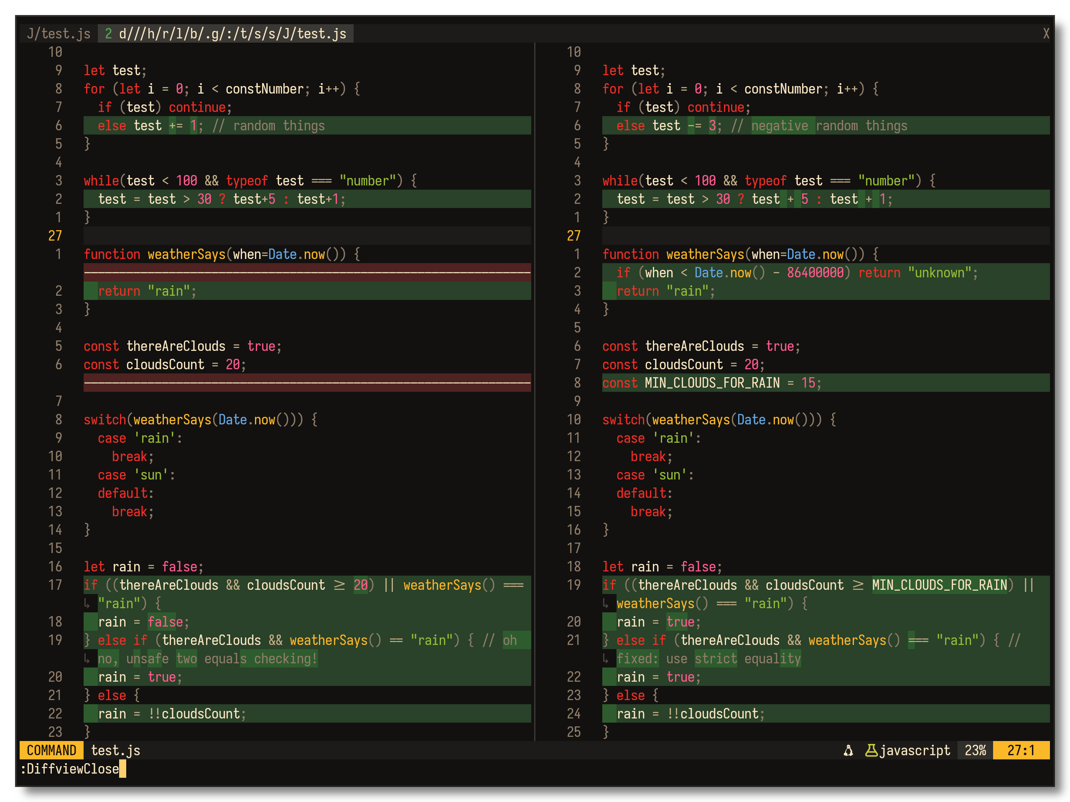This screenshot has height=802, width=1070.
Task: Click the 27:1 cursor position indicator
Action: coord(1021,750)
